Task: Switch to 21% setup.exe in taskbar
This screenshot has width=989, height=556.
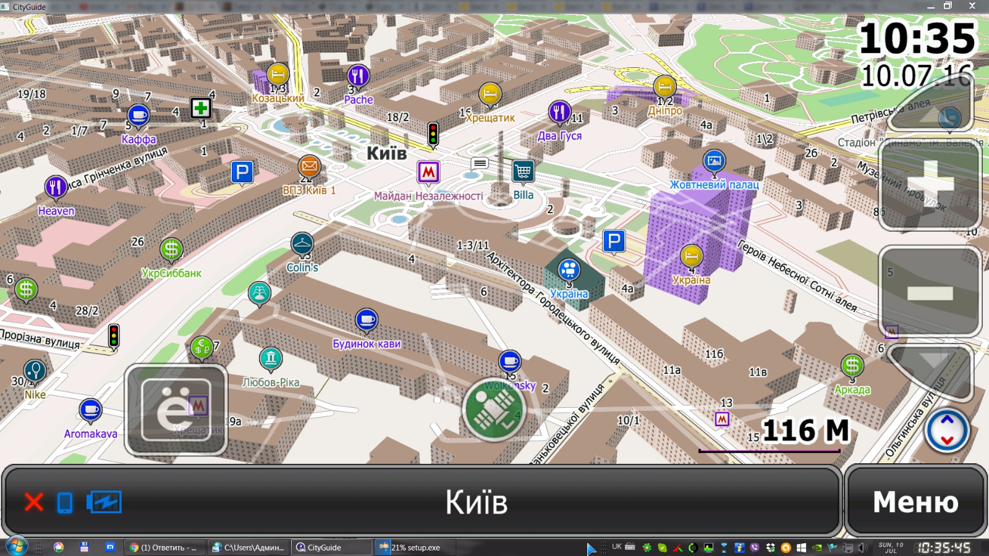Action: click(x=415, y=547)
